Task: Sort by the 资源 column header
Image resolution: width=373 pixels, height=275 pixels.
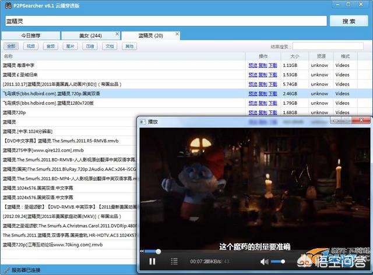Action: pyautogui.click(x=321, y=56)
